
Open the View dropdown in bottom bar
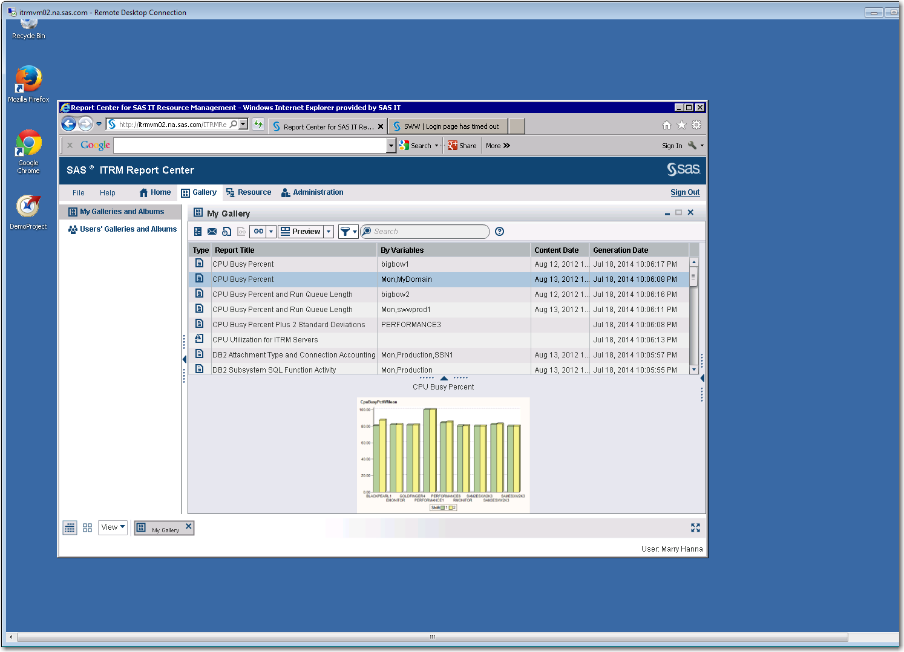pyautogui.click(x=113, y=527)
